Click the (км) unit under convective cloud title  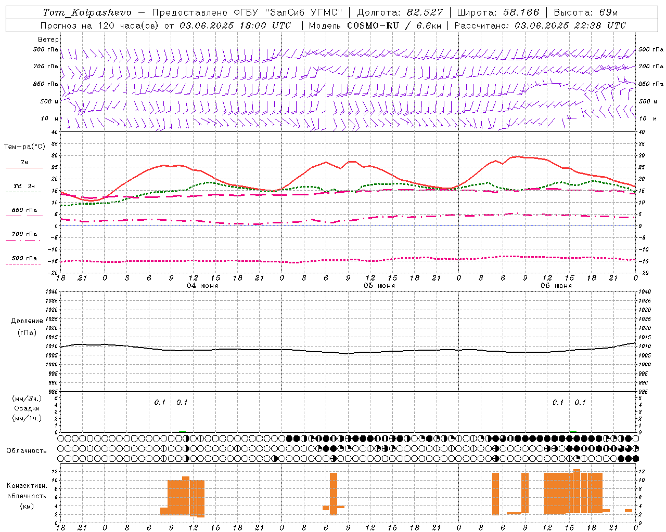tap(27, 507)
